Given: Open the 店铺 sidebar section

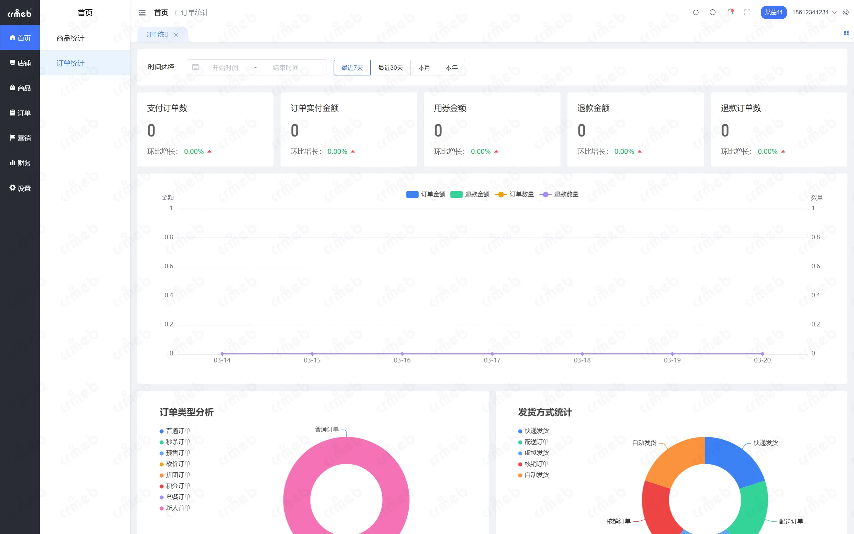Looking at the screenshot, I should [20, 63].
